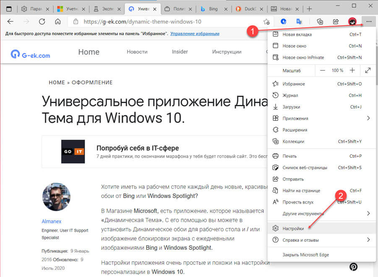
Task: Open Новости in site navigation
Action: coord(137,52)
